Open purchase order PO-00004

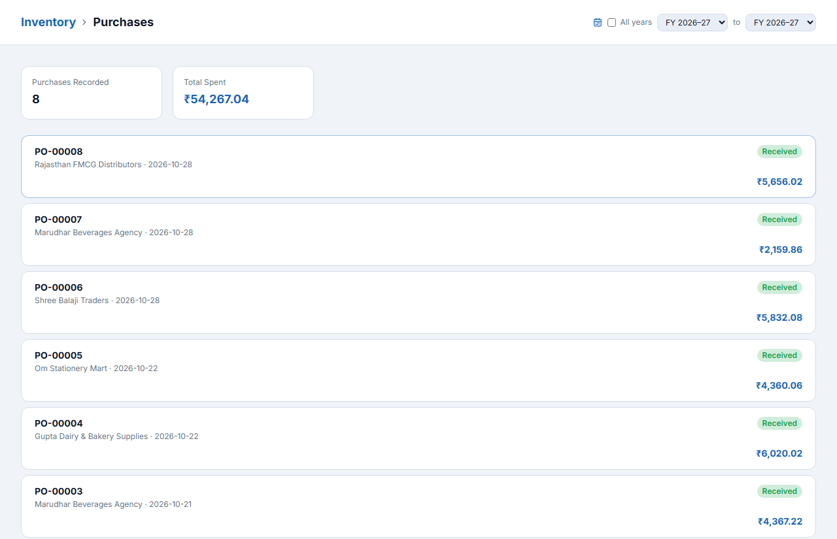418,438
